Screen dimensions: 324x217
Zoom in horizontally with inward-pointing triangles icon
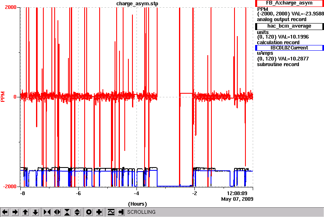coord(47,212)
